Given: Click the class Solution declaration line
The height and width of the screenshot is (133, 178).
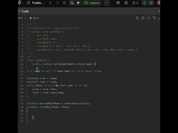Looking at the screenshot, I should pos(38,60).
